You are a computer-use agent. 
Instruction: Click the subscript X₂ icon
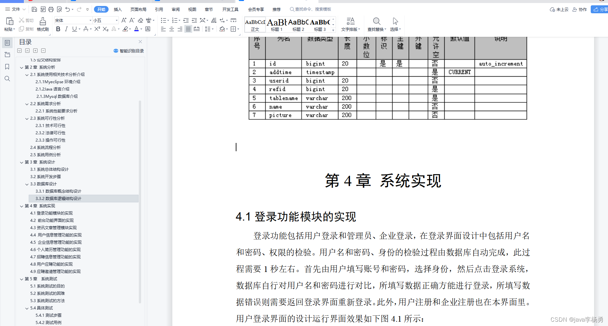(106, 29)
